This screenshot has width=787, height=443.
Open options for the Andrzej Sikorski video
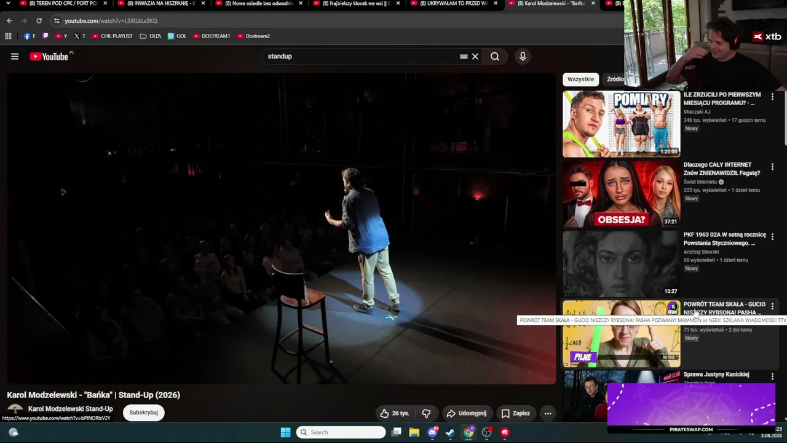[x=772, y=236]
